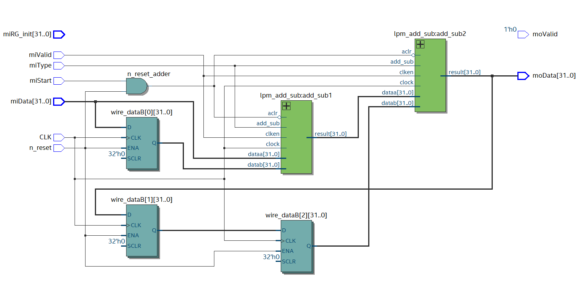Expand the add_sub2 block with plus icon
This screenshot has width=581, height=288.
tap(420, 44)
